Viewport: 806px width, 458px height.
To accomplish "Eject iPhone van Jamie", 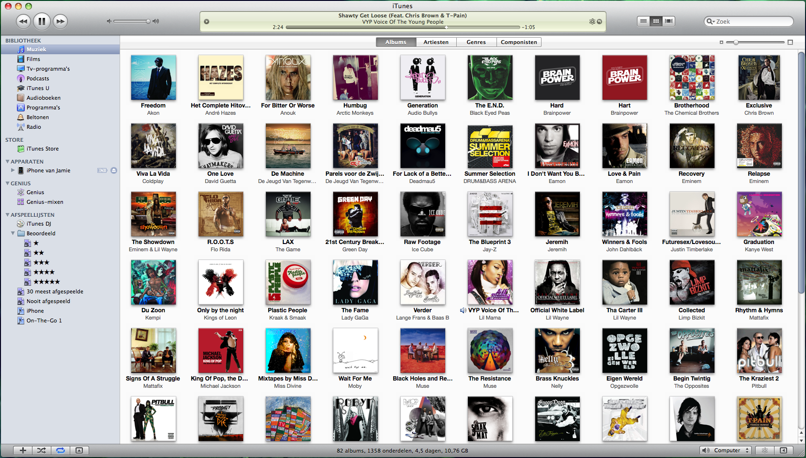I will click(x=114, y=170).
